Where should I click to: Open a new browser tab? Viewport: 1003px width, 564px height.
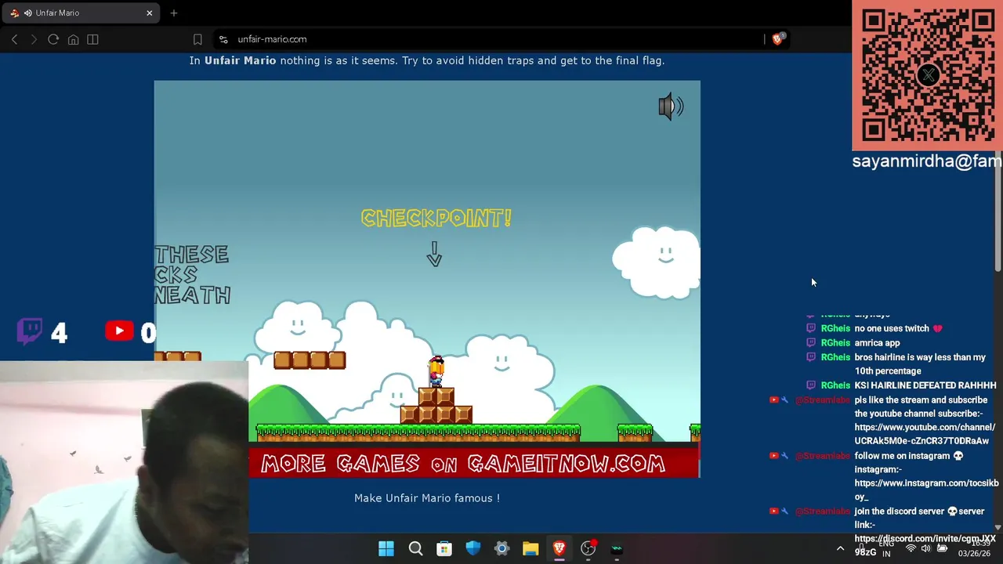(x=174, y=13)
